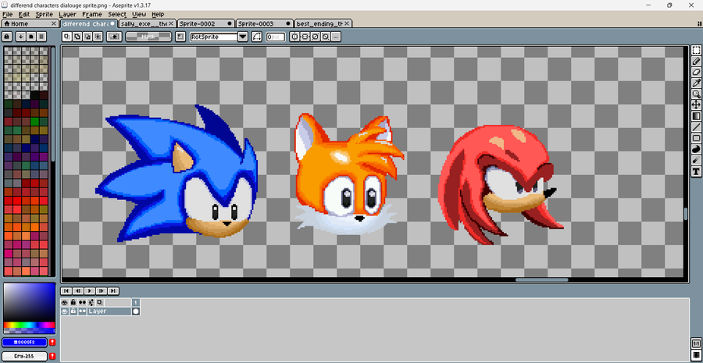Select the Eyedropper tool
The width and height of the screenshot is (703, 363).
tap(696, 83)
